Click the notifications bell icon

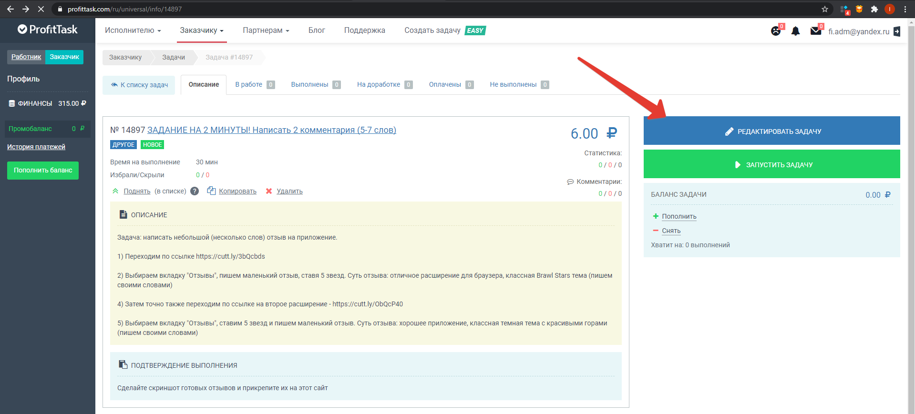pyautogui.click(x=795, y=31)
